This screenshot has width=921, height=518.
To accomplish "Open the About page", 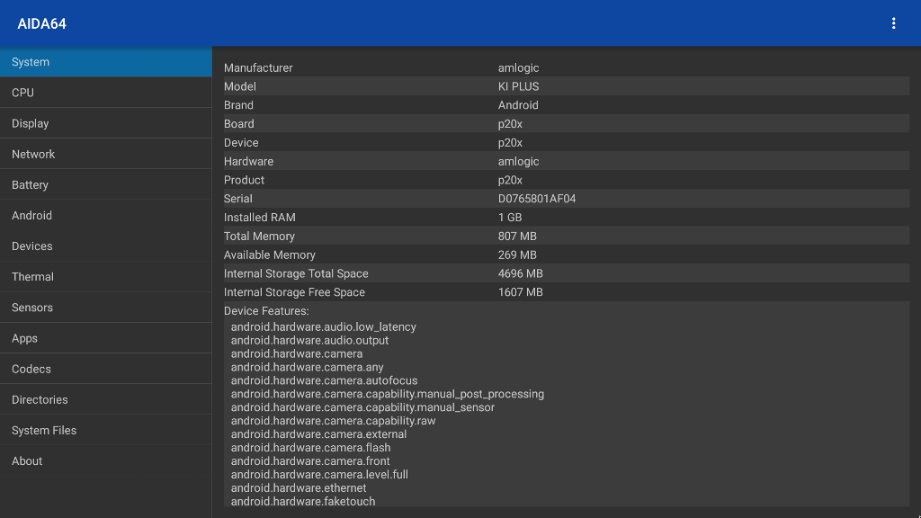I will pyautogui.click(x=106, y=461).
